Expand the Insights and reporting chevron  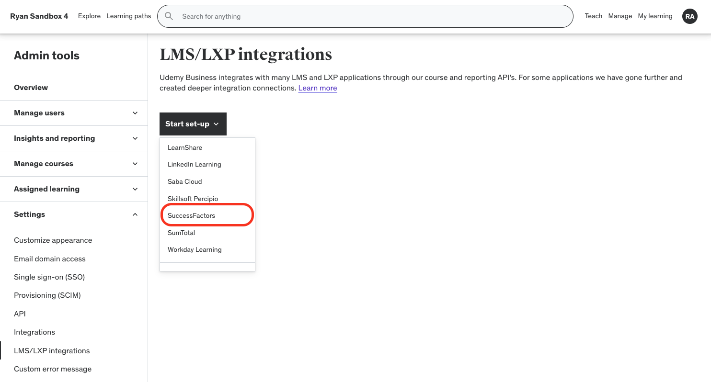click(x=135, y=138)
